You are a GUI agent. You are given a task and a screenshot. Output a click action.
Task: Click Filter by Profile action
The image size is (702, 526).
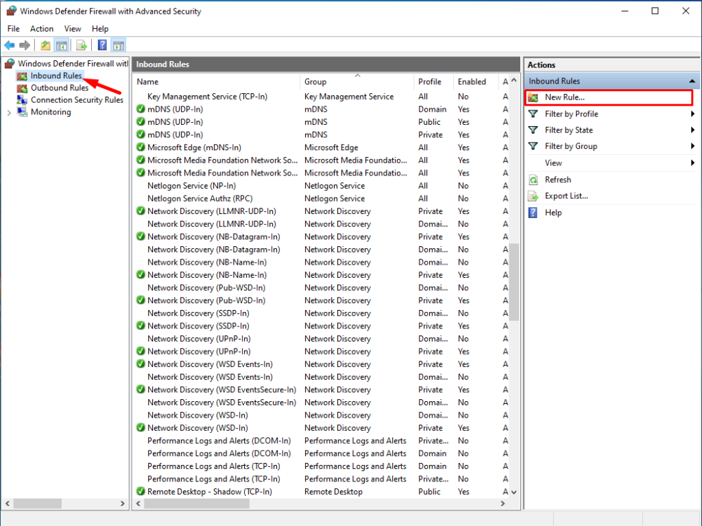coord(571,114)
